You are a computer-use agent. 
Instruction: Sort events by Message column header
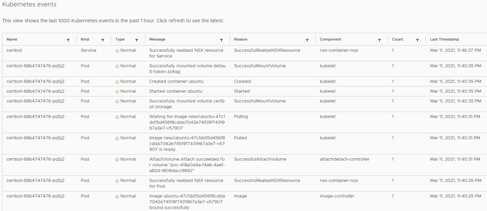(157, 39)
